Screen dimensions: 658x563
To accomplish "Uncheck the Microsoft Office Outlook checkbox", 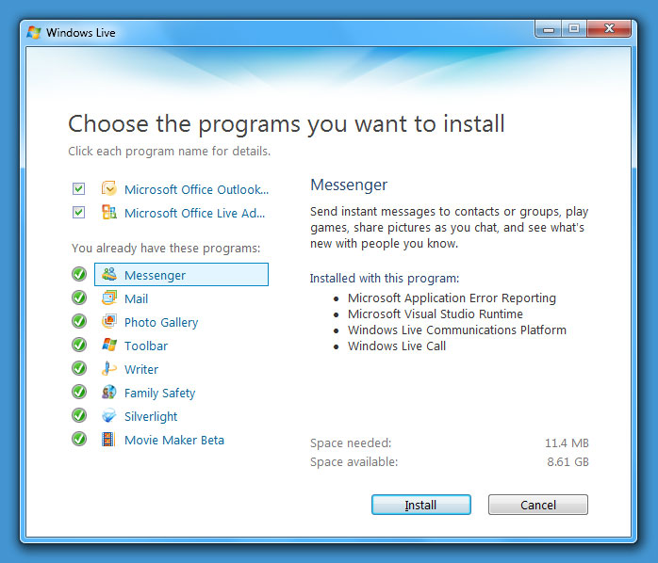I will (x=78, y=189).
